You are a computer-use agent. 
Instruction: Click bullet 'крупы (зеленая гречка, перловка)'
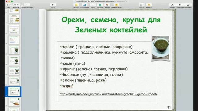[x=95, y=69]
